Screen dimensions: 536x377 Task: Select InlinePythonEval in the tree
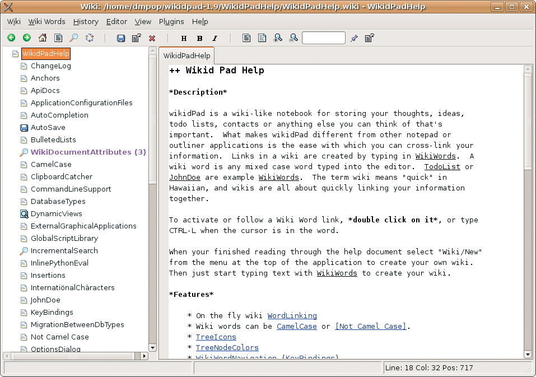click(x=59, y=263)
